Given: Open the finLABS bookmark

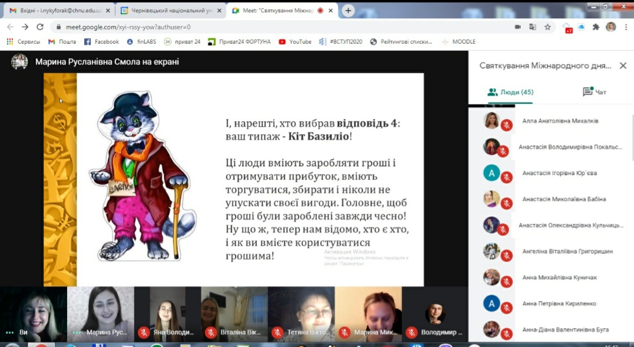Looking at the screenshot, I should tap(141, 42).
